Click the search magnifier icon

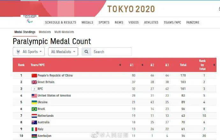point(86,52)
